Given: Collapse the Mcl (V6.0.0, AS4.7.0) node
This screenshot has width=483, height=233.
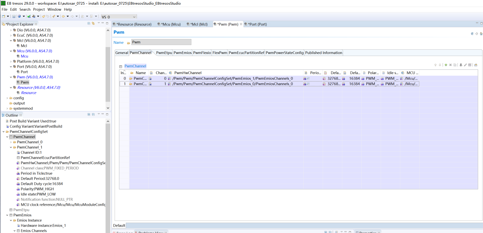Looking at the screenshot, I should click(11, 41).
